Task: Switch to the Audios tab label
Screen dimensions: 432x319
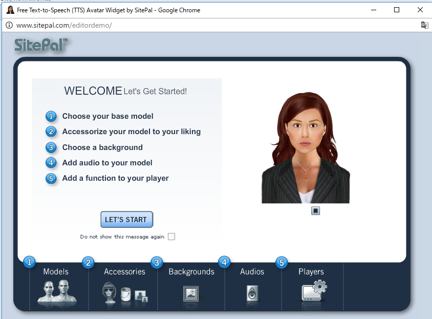Action: [252, 271]
